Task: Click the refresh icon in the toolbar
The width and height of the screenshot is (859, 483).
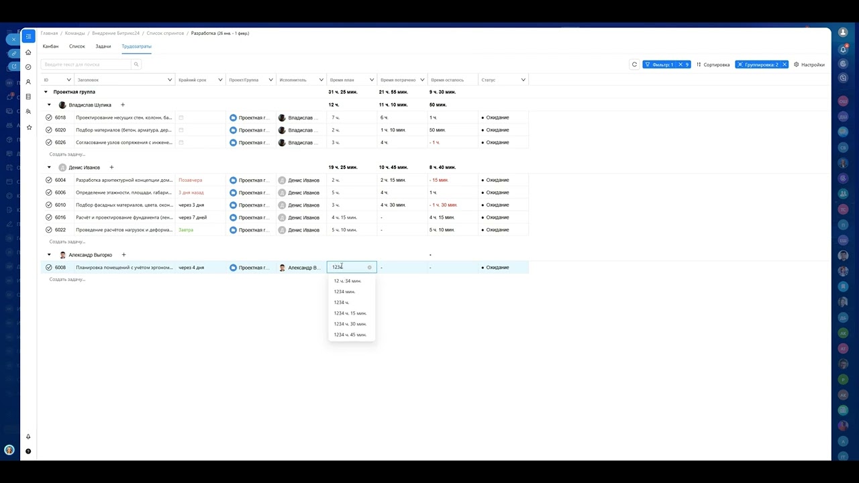Action: [634, 64]
